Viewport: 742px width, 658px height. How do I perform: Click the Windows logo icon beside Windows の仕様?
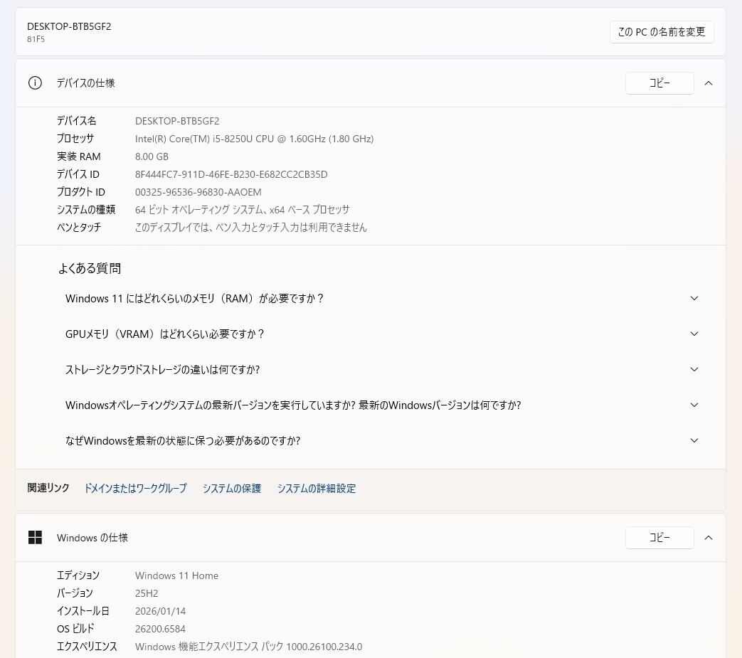click(35, 537)
